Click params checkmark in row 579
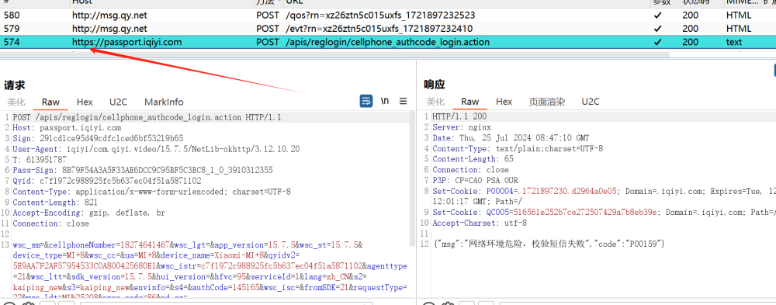776x305 pixels. pyautogui.click(x=657, y=29)
